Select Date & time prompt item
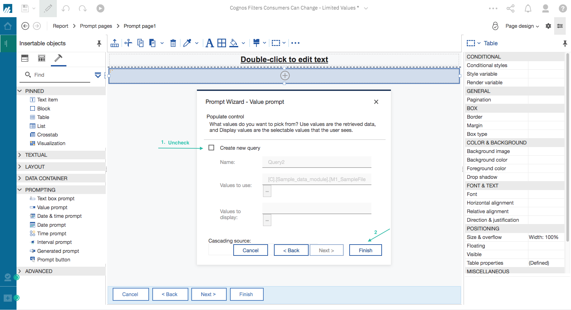 [x=56, y=216]
